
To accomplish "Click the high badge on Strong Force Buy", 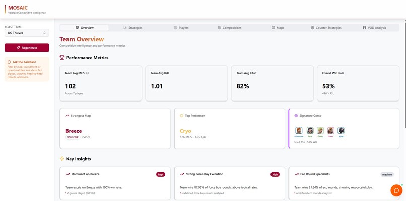I will (275, 175).
